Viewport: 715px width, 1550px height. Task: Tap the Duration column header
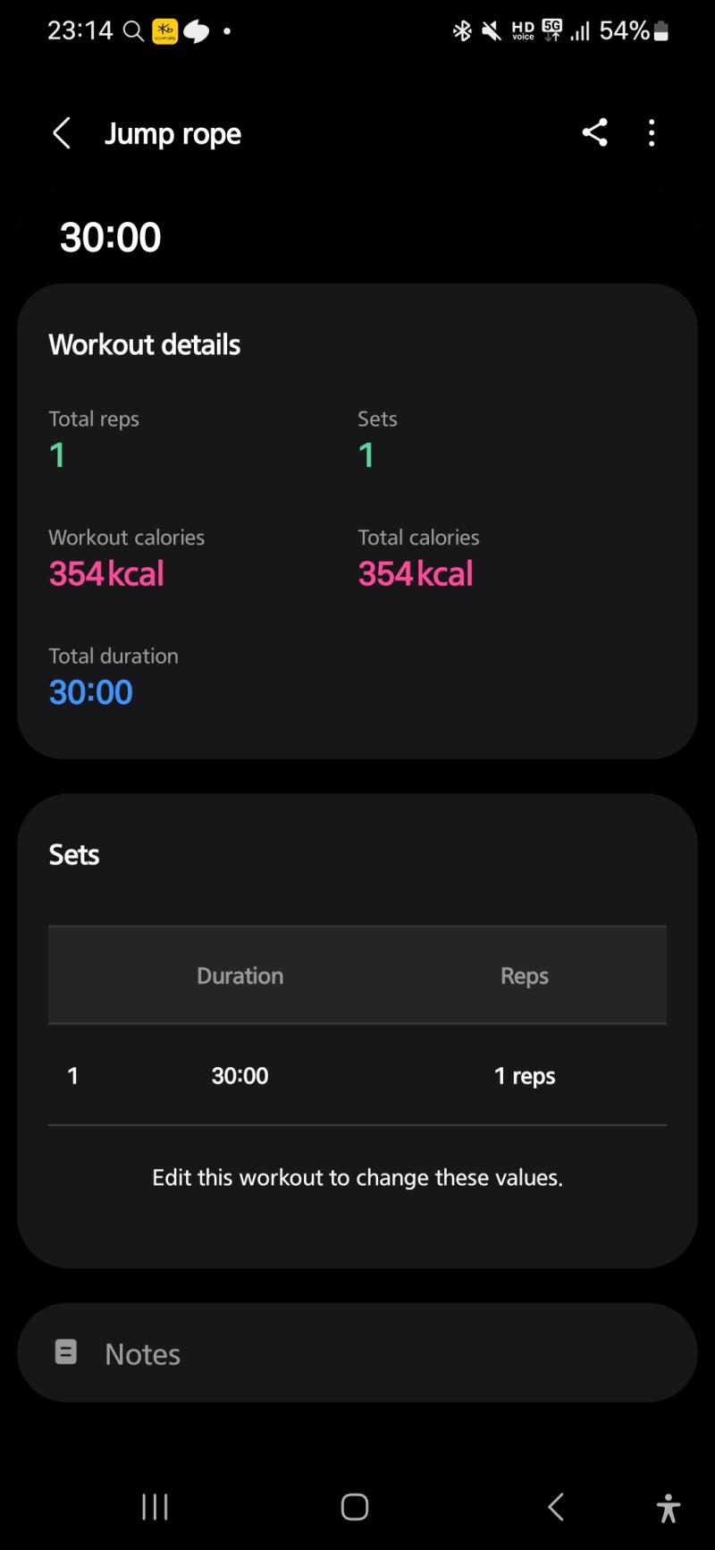(240, 976)
